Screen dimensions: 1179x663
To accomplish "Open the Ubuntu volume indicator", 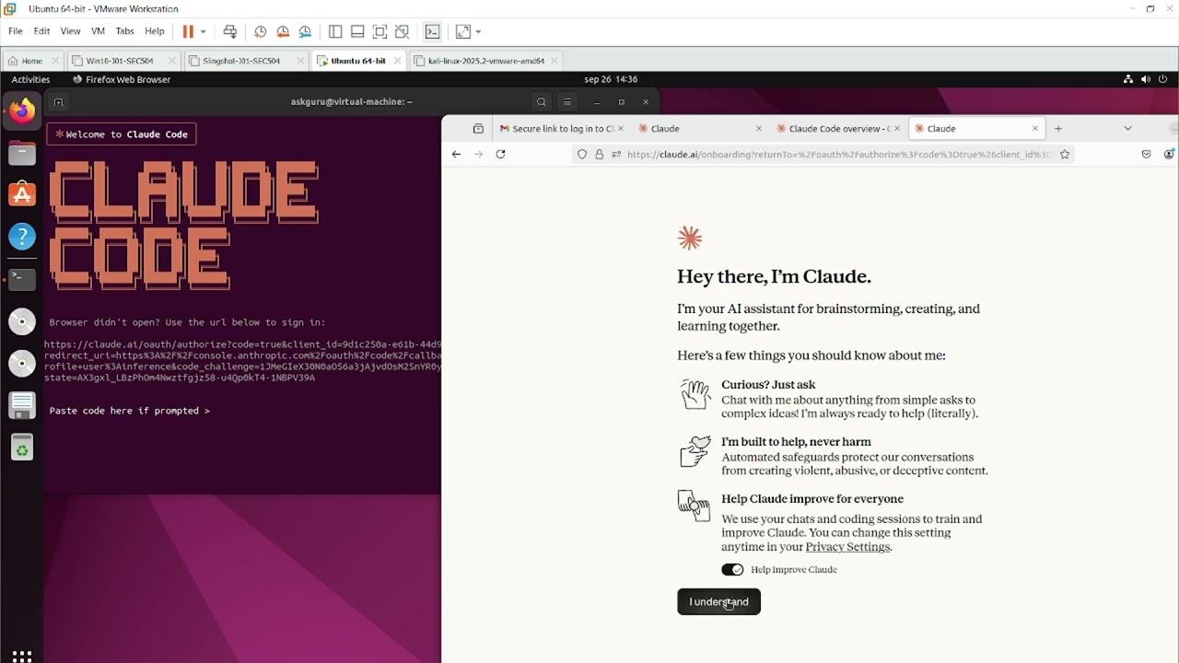I will pyautogui.click(x=1146, y=79).
